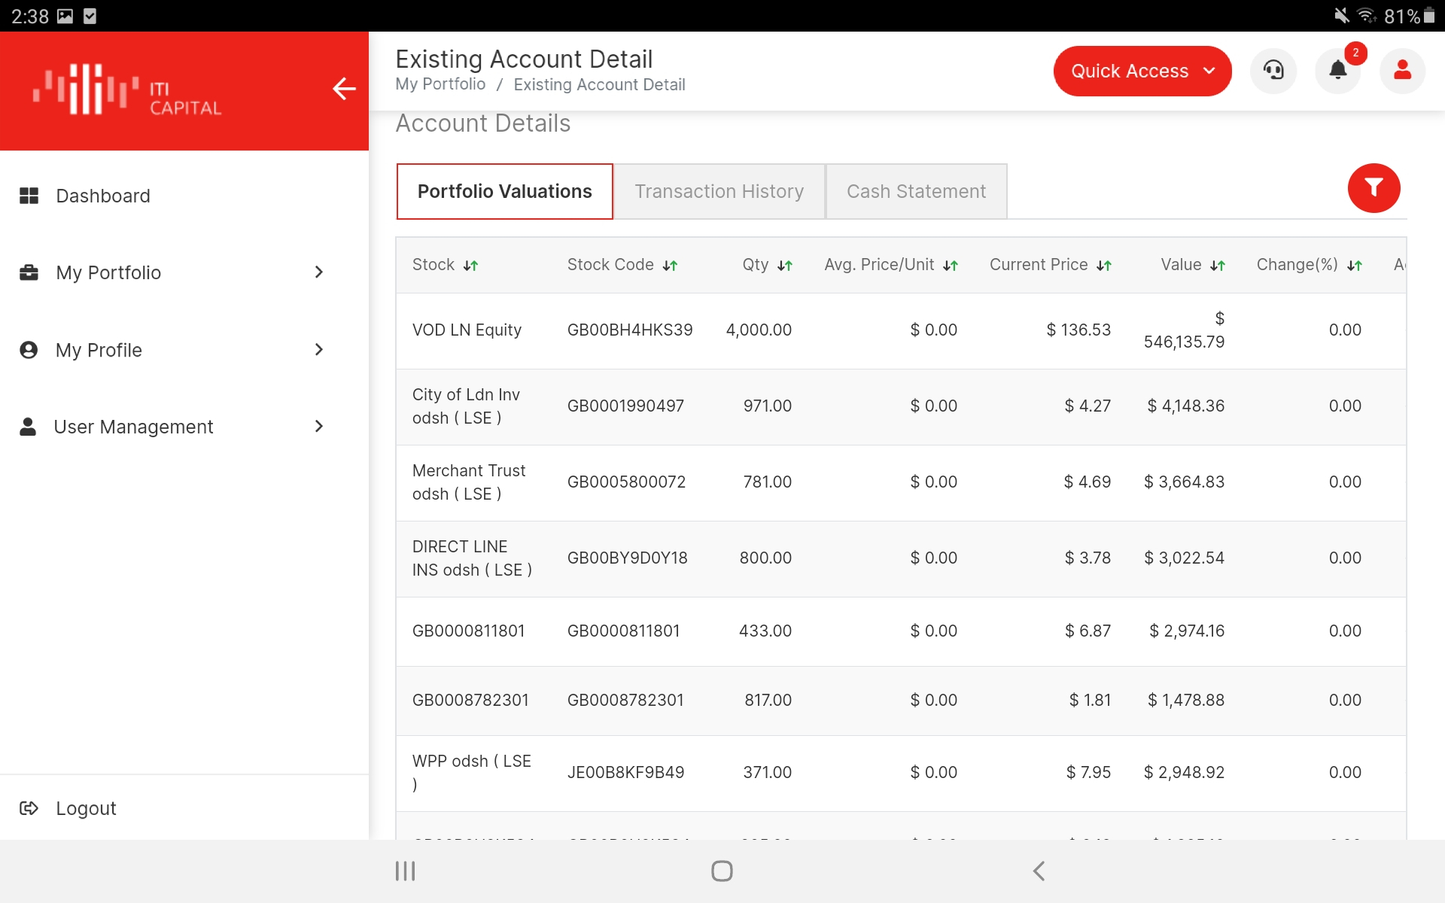Sort by Qty column arrows
This screenshot has width=1445, height=903.
coord(785,266)
